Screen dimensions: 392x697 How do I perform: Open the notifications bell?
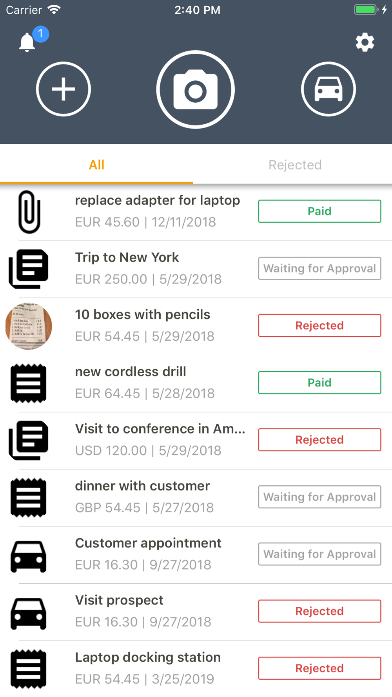[x=27, y=42]
